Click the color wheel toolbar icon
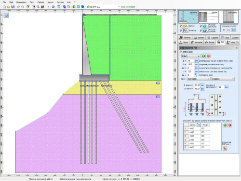 tap(74, 7)
